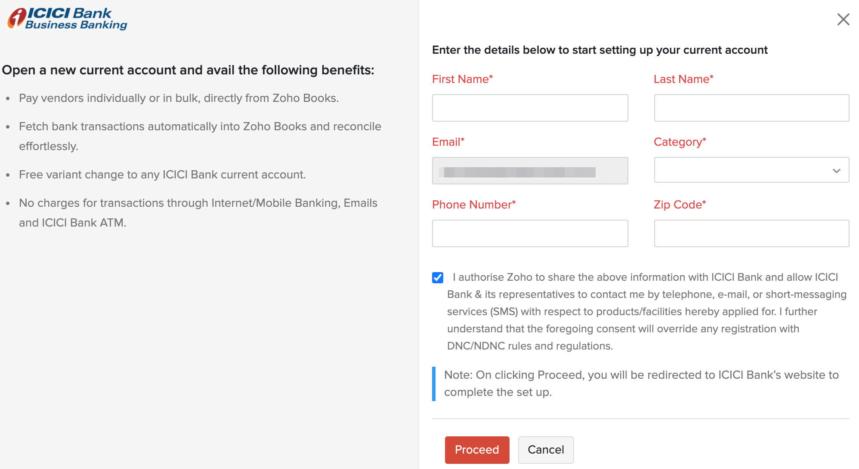This screenshot has width=859, height=469.
Task: Click the ICICI Bank Business Banking logo
Action: [x=68, y=19]
